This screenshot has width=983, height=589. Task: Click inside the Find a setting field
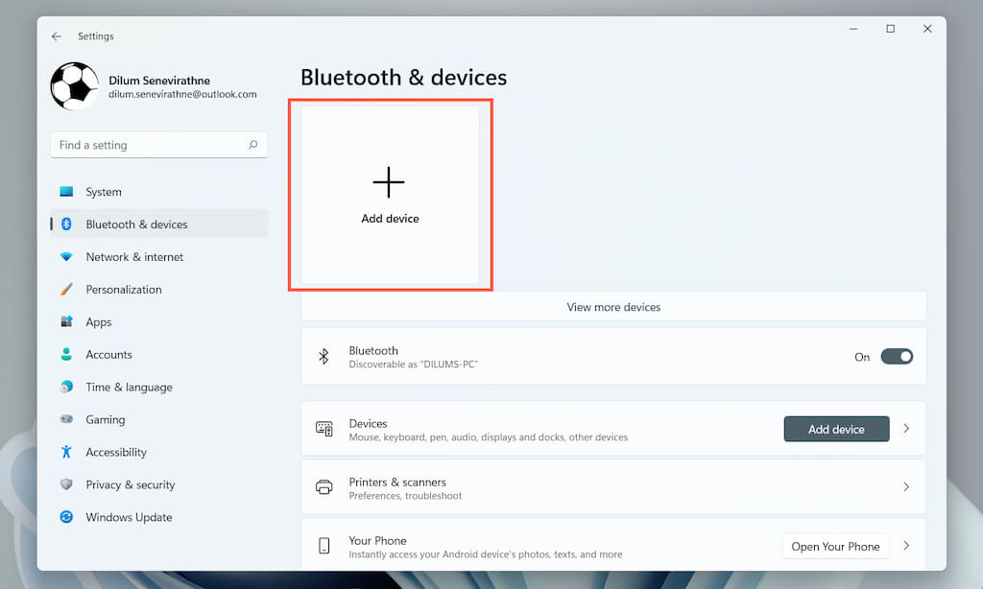click(x=159, y=145)
